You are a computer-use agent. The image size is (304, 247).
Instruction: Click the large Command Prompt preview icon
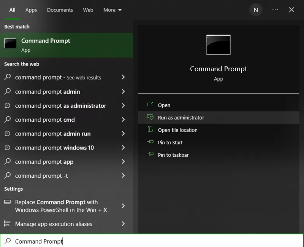(x=218, y=45)
